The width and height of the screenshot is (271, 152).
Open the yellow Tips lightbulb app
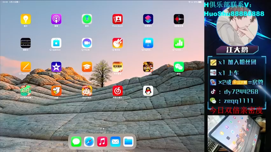[26, 19]
